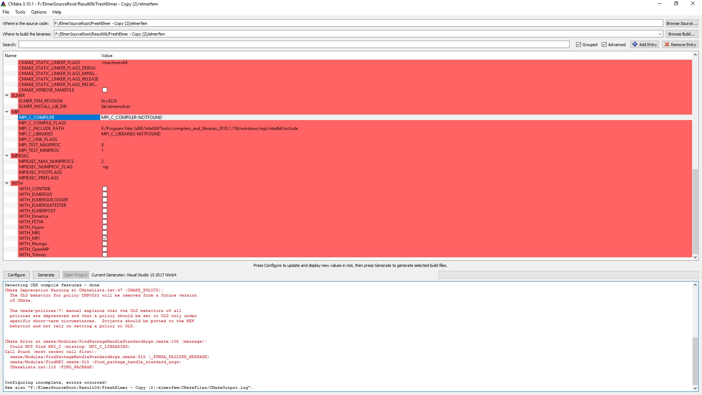
Task: Enable WITH_ElmerIce option
Action: pyautogui.click(x=105, y=216)
